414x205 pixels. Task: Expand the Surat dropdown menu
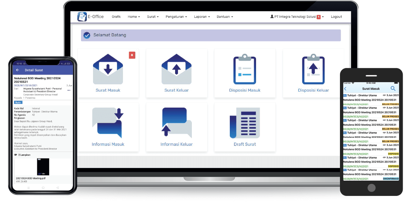152,17
